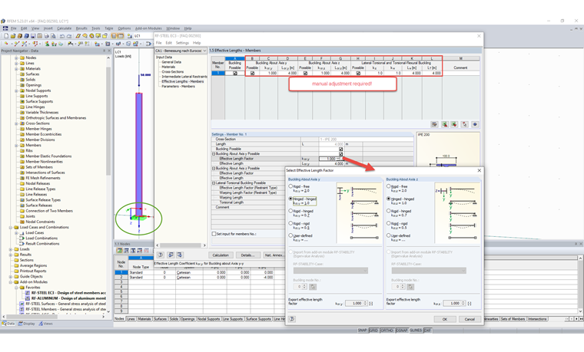The height and width of the screenshot is (352, 584).
Task: Open the Results menu in main menu bar
Action: pos(81,28)
